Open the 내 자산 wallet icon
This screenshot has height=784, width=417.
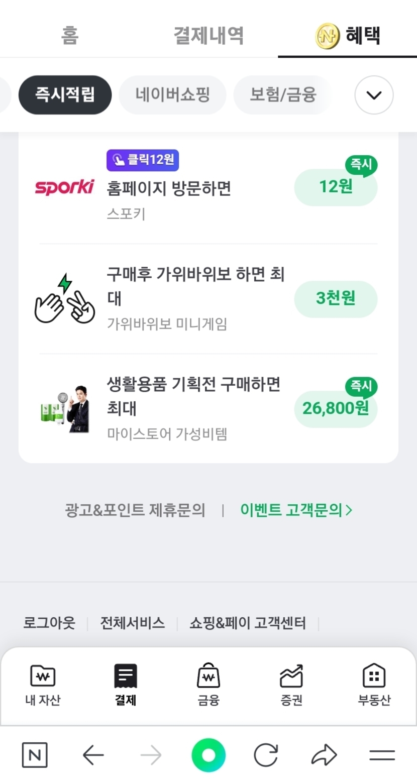point(43,676)
